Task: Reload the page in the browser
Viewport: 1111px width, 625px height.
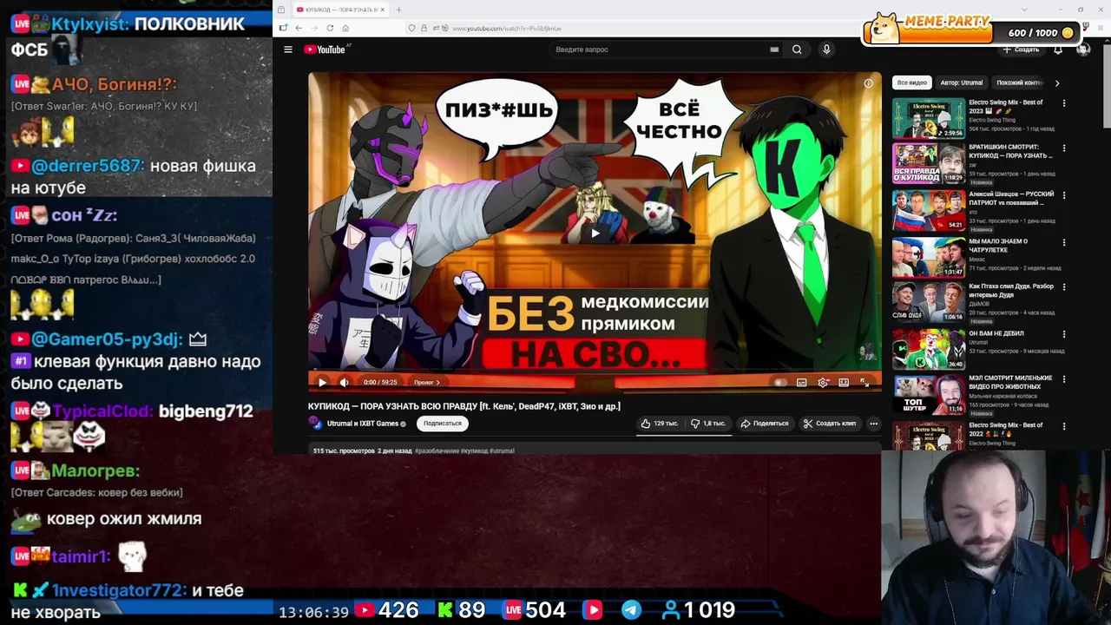Action: coord(330,28)
